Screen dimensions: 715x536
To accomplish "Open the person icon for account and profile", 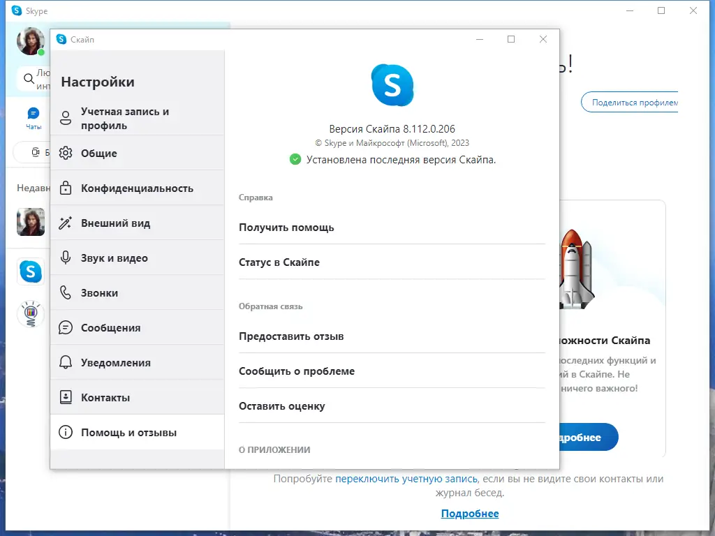I will click(66, 118).
